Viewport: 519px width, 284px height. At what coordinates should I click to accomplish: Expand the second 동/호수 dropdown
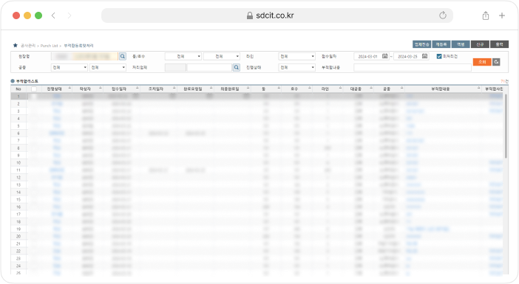pyautogui.click(x=222, y=57)
